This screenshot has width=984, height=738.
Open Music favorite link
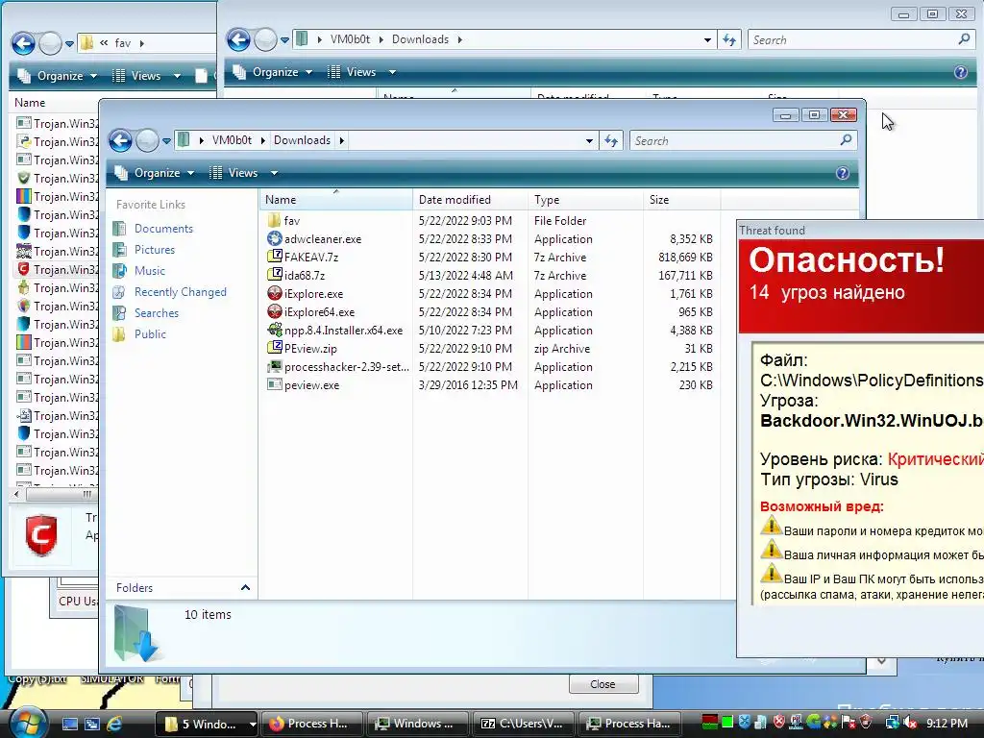coord(149,270)
